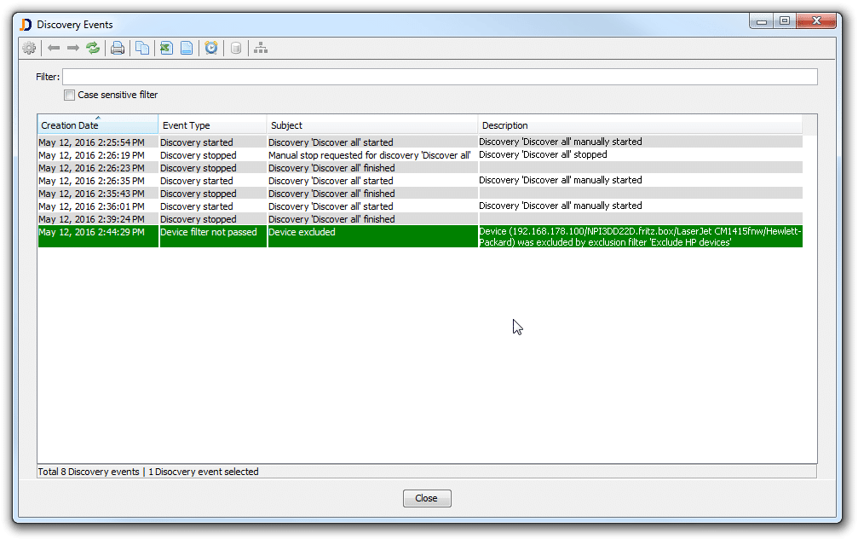Refresh the discovery events list

(x=92, y=48)
